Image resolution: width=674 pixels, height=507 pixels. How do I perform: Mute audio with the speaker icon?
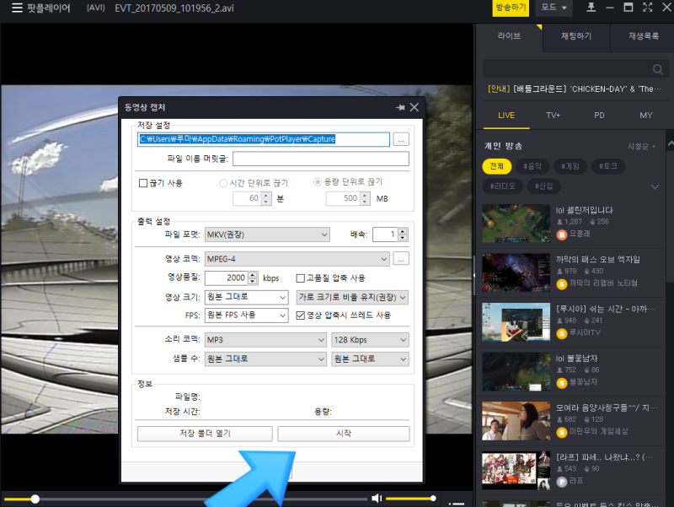click(x=377, y=499)
